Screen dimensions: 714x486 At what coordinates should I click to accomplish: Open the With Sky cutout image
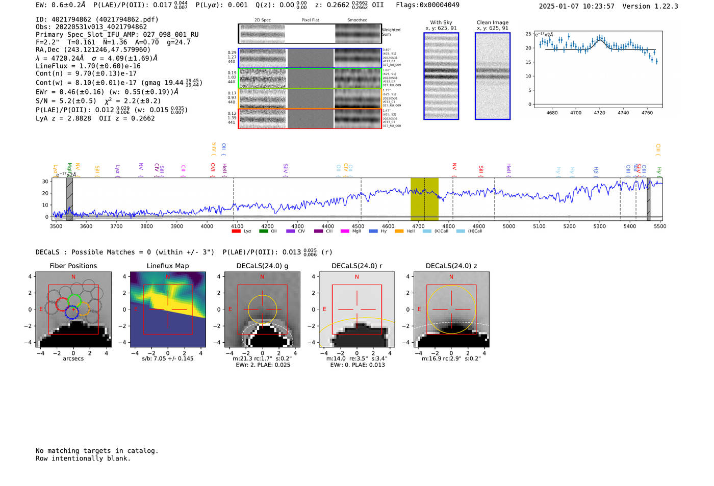pos(441,76)
